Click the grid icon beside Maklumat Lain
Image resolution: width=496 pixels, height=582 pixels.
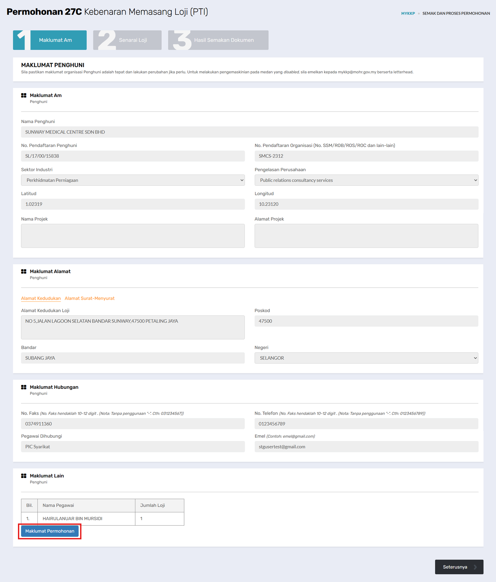(x=24, y=476)
